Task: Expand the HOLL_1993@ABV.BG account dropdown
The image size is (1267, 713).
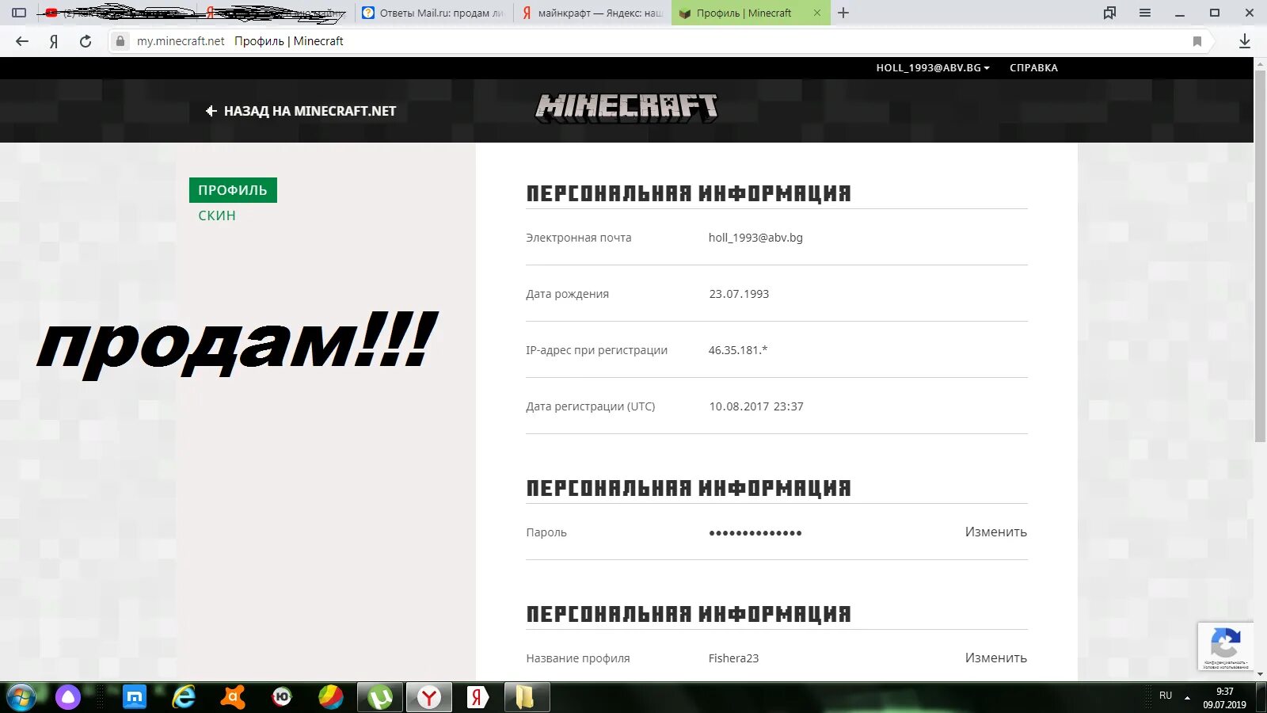Action: coord(933,68)
